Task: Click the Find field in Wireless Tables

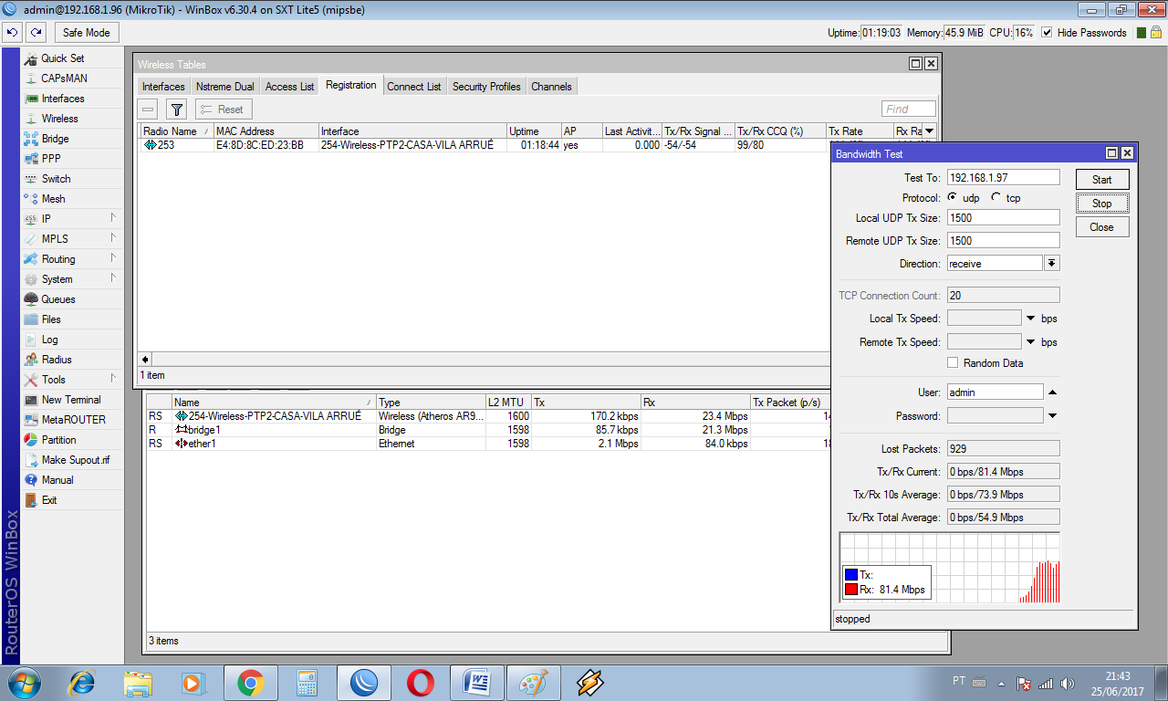Action: pos(909,109)
